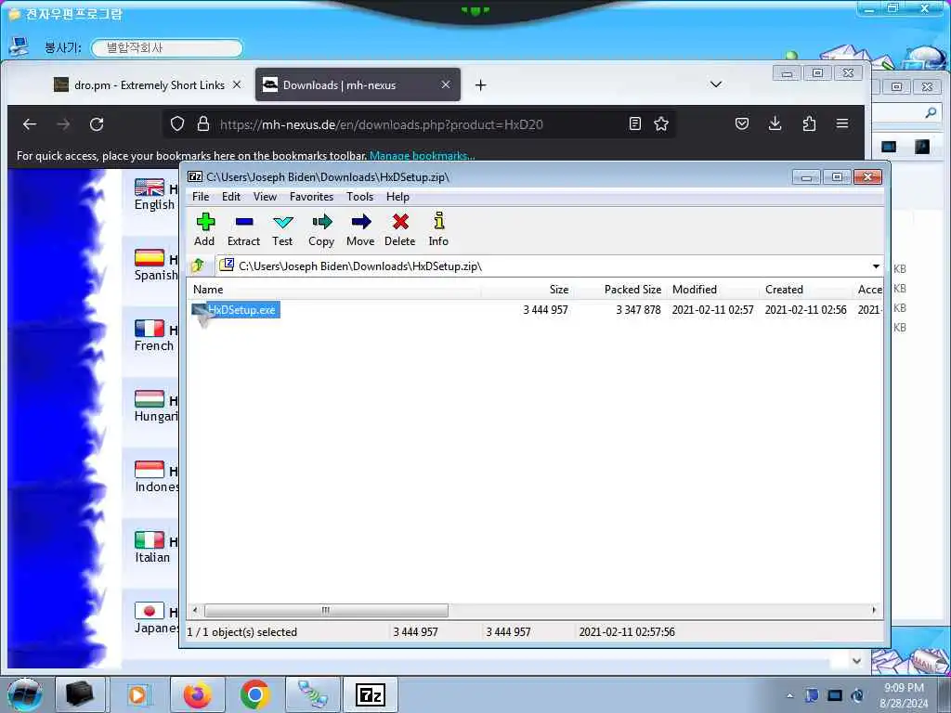Image resolution: width=951 pixels, height=713 pixels.
Task: Show hidden system tray icons
Action: point(789,695)
